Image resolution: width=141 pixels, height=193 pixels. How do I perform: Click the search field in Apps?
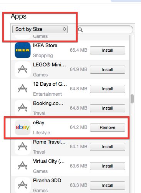(105, 30)
